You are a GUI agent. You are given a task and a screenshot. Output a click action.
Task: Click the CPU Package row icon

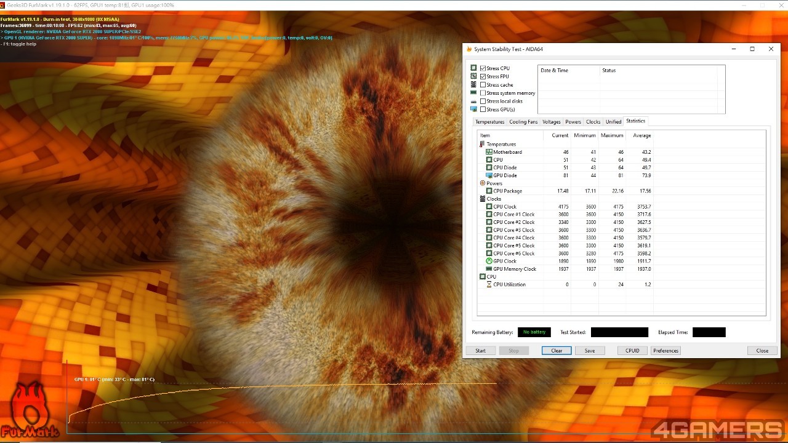click(489, 191)
